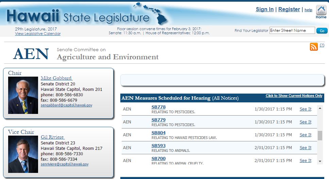The height and width of the screenshot is (179, 329).
Task: Select Vice Chair fax 808-586-7334
Action: (x=64, y=159)
